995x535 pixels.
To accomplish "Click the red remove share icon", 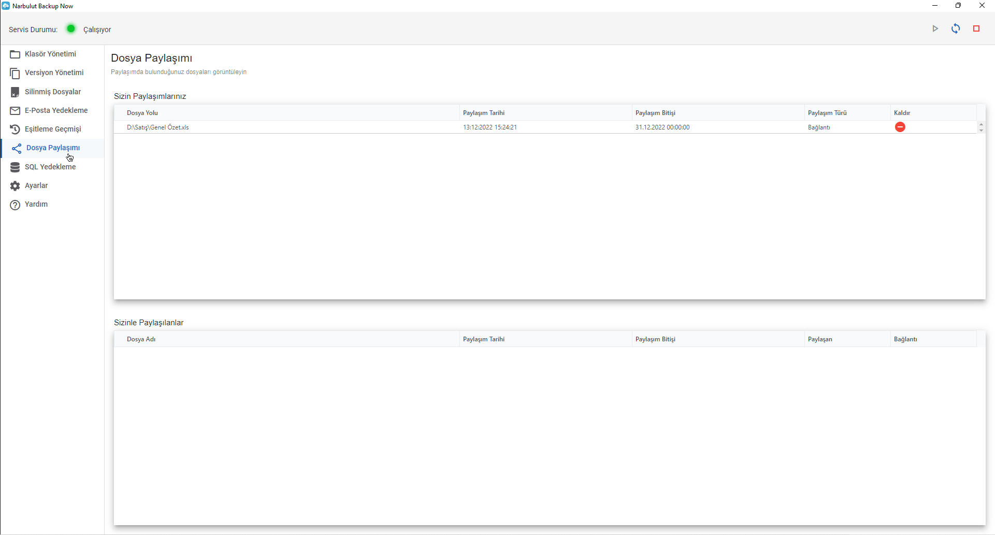I will [x=900, y=127].
